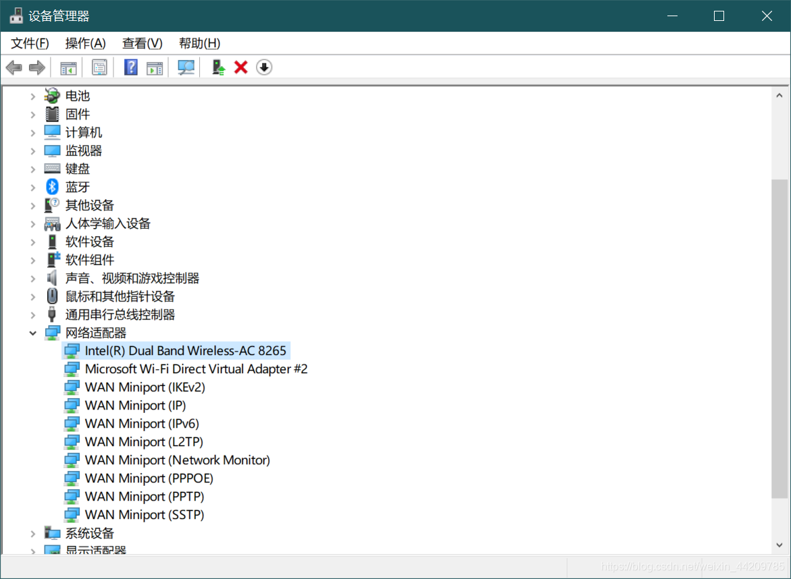The width and height of the screenshot is (791, 579).
Task: Select the 系统设备 category label
Action: click(x=90, y=532)
